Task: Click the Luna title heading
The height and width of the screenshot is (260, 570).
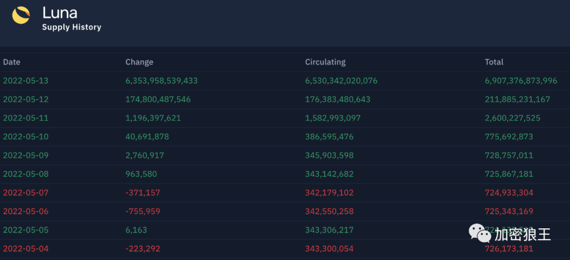Action: 60,12
